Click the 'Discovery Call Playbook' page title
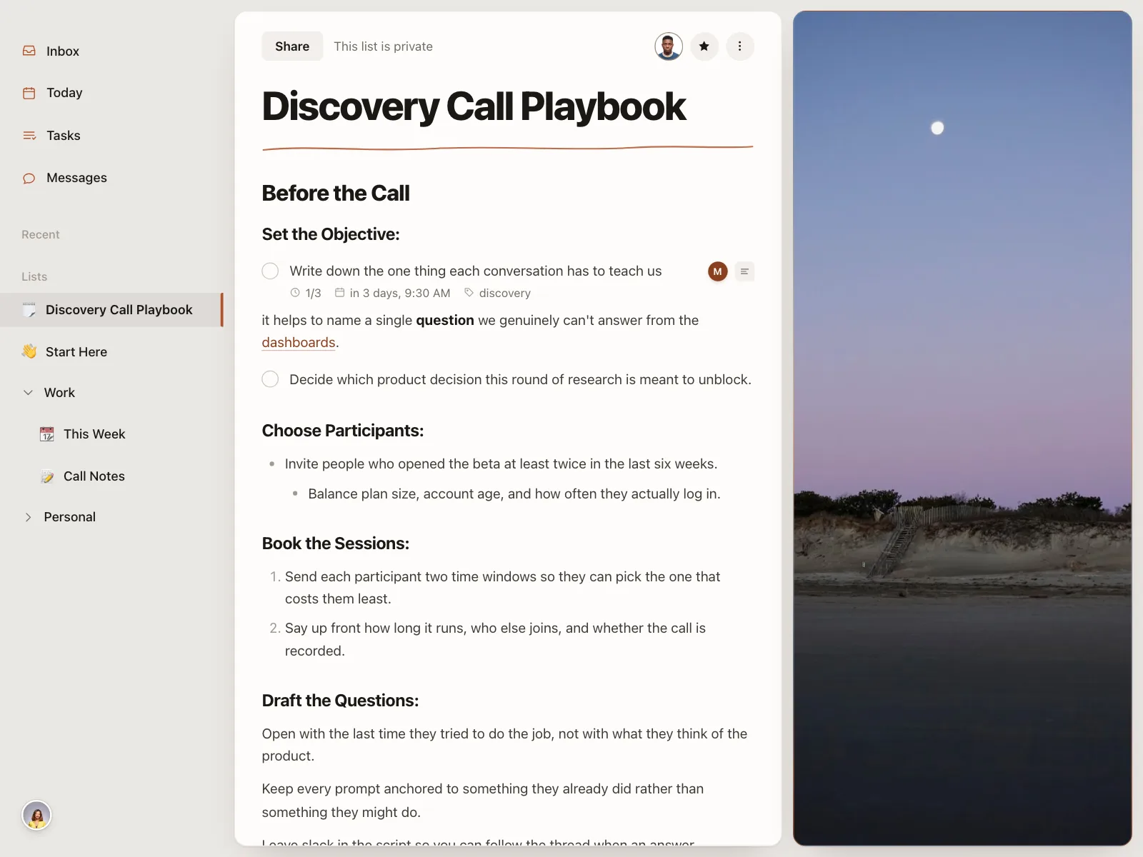 coord(474,106)
